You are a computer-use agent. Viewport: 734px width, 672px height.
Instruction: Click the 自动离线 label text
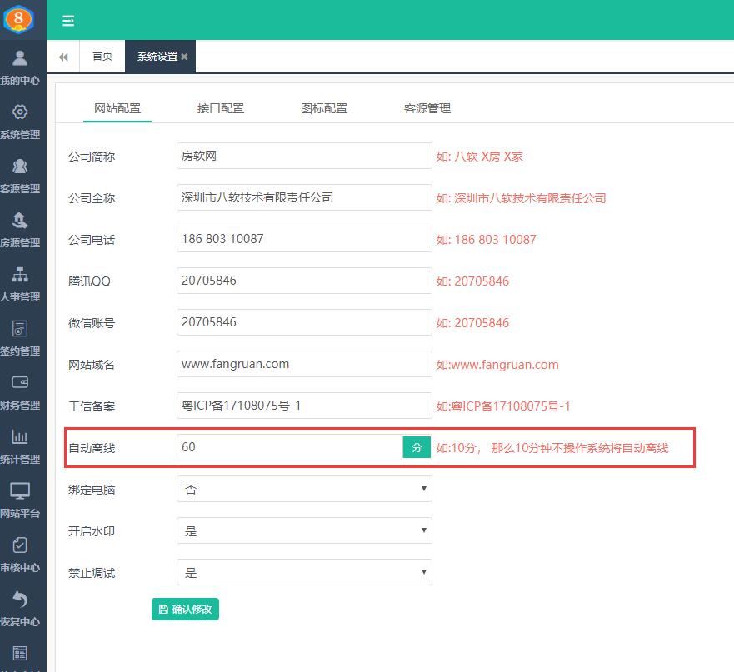point(92,448)
